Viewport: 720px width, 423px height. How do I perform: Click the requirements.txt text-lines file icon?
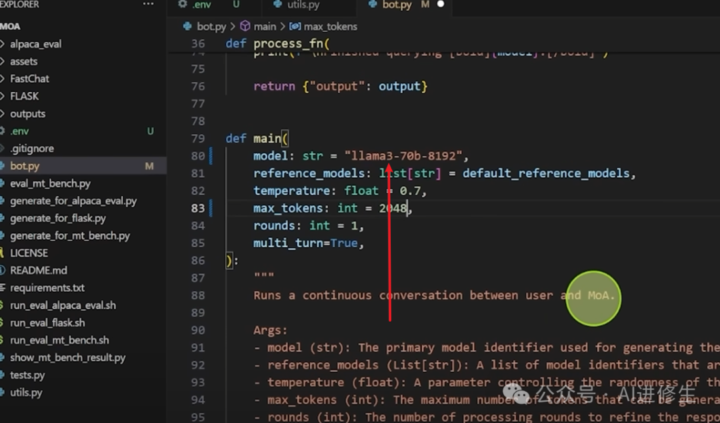click(2, 288)
